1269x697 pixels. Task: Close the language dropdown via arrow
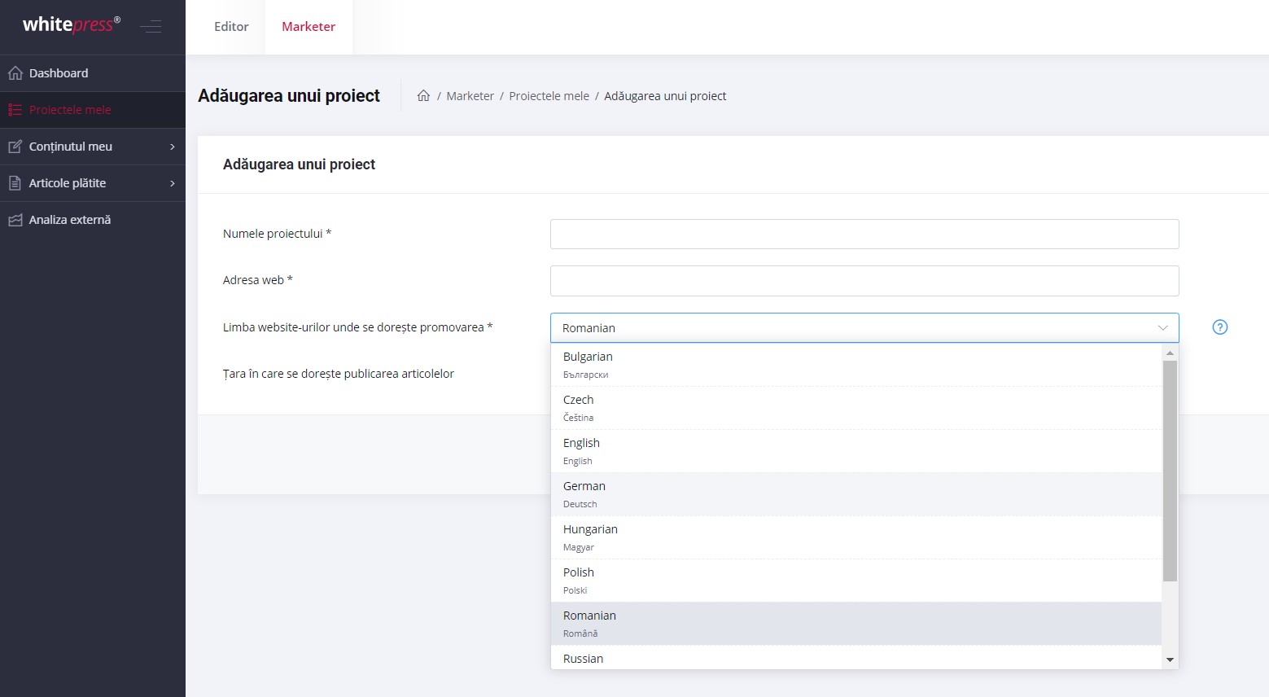click(x=1162, y=328)
